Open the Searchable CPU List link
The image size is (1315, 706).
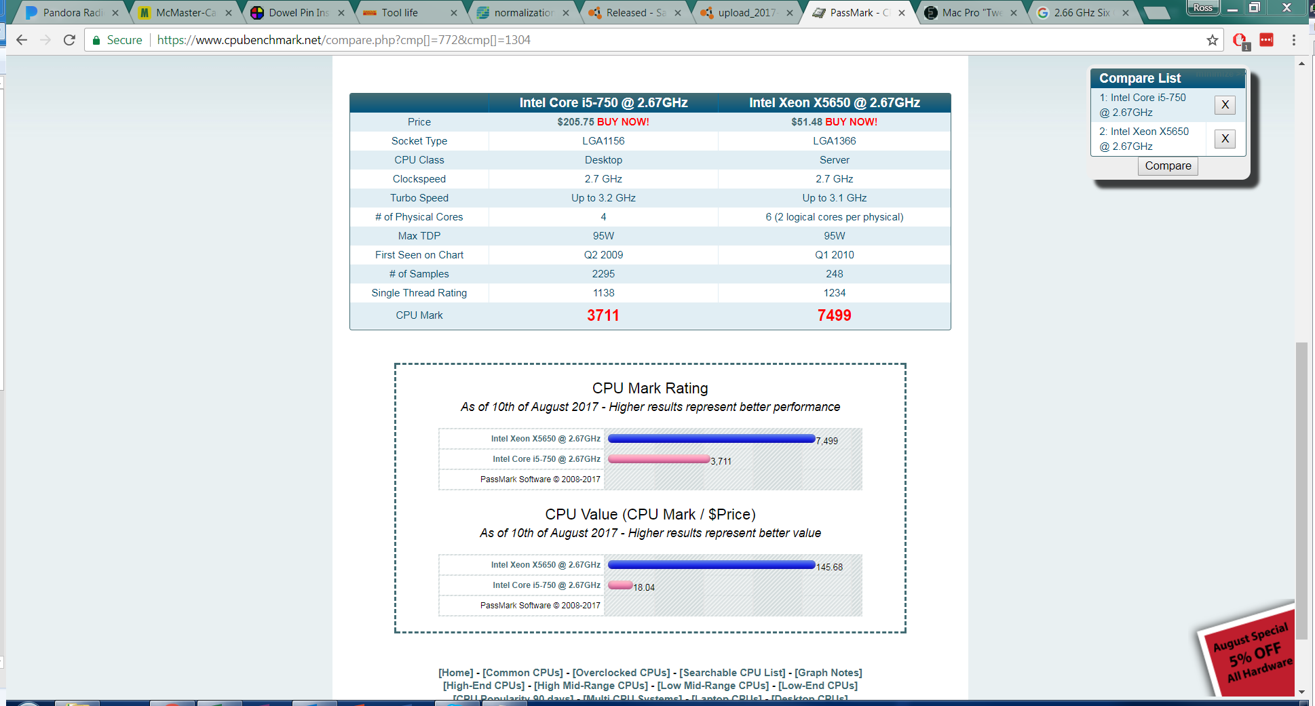pos(732,673)
